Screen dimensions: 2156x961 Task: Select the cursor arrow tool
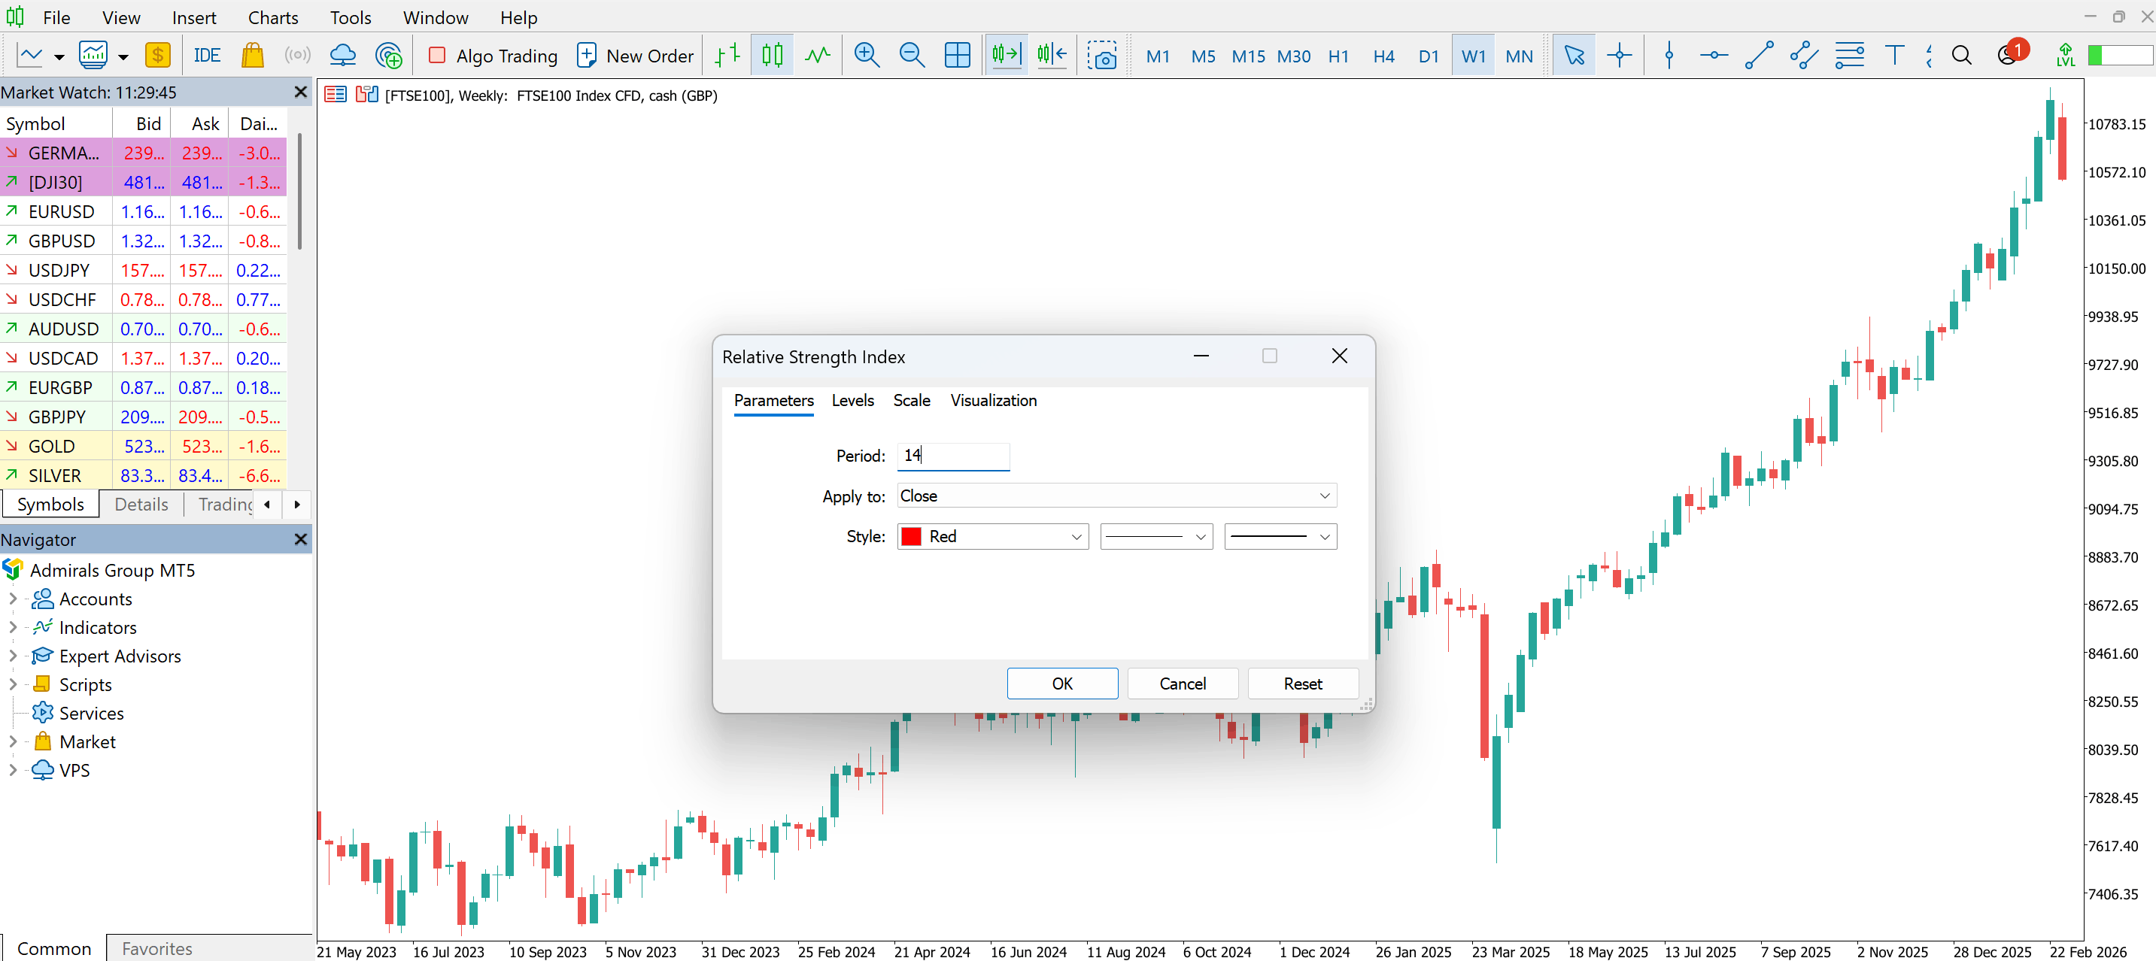[1574, 56]
